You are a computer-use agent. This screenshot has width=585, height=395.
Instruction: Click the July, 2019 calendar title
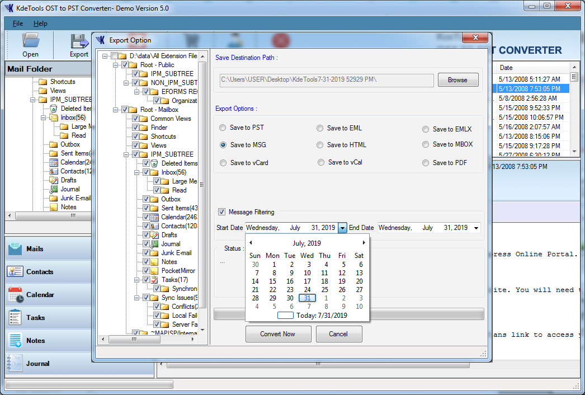306,243
